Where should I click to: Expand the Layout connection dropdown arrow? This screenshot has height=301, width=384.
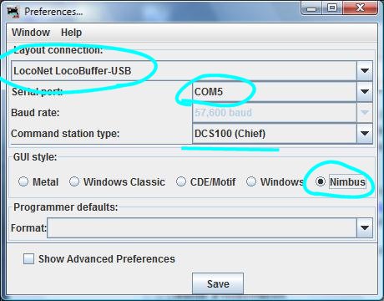tap(365, 71)
